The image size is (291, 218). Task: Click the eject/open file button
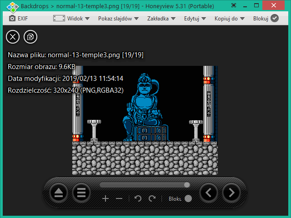pos(59,193)
